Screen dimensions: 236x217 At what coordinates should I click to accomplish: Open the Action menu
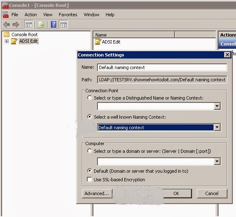(31, 15)
